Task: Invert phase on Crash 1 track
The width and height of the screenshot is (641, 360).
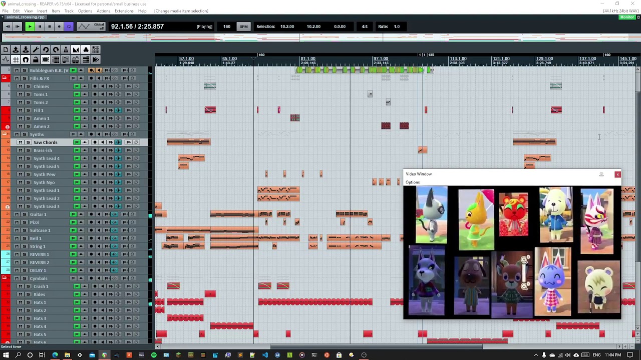Action: tap(136, 286)
